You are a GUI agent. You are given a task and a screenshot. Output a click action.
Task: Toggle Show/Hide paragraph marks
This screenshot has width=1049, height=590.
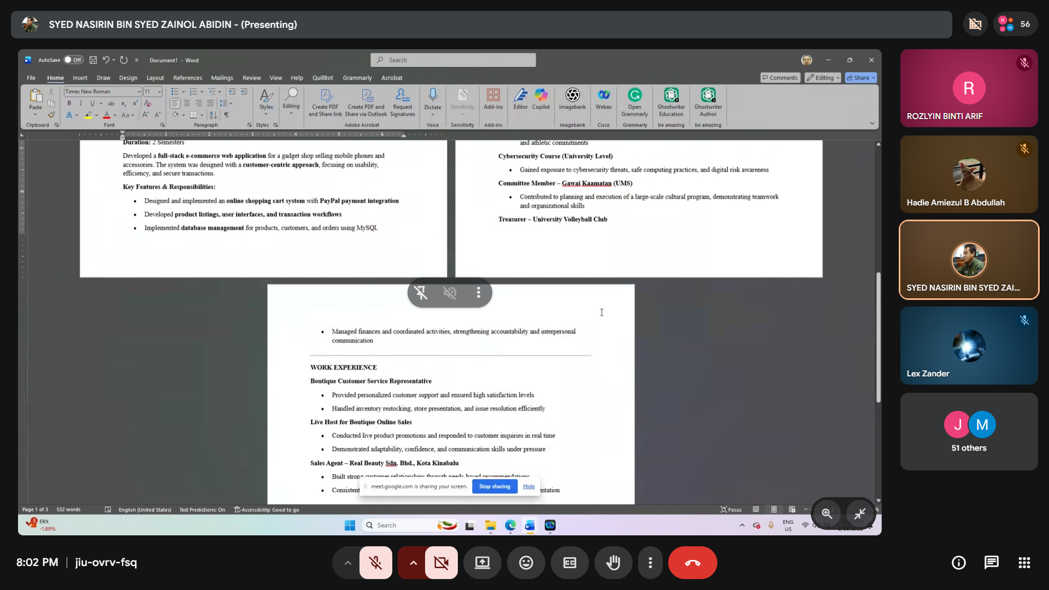(226, 115)
